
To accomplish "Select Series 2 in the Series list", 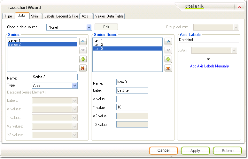I will click(42, 45).
